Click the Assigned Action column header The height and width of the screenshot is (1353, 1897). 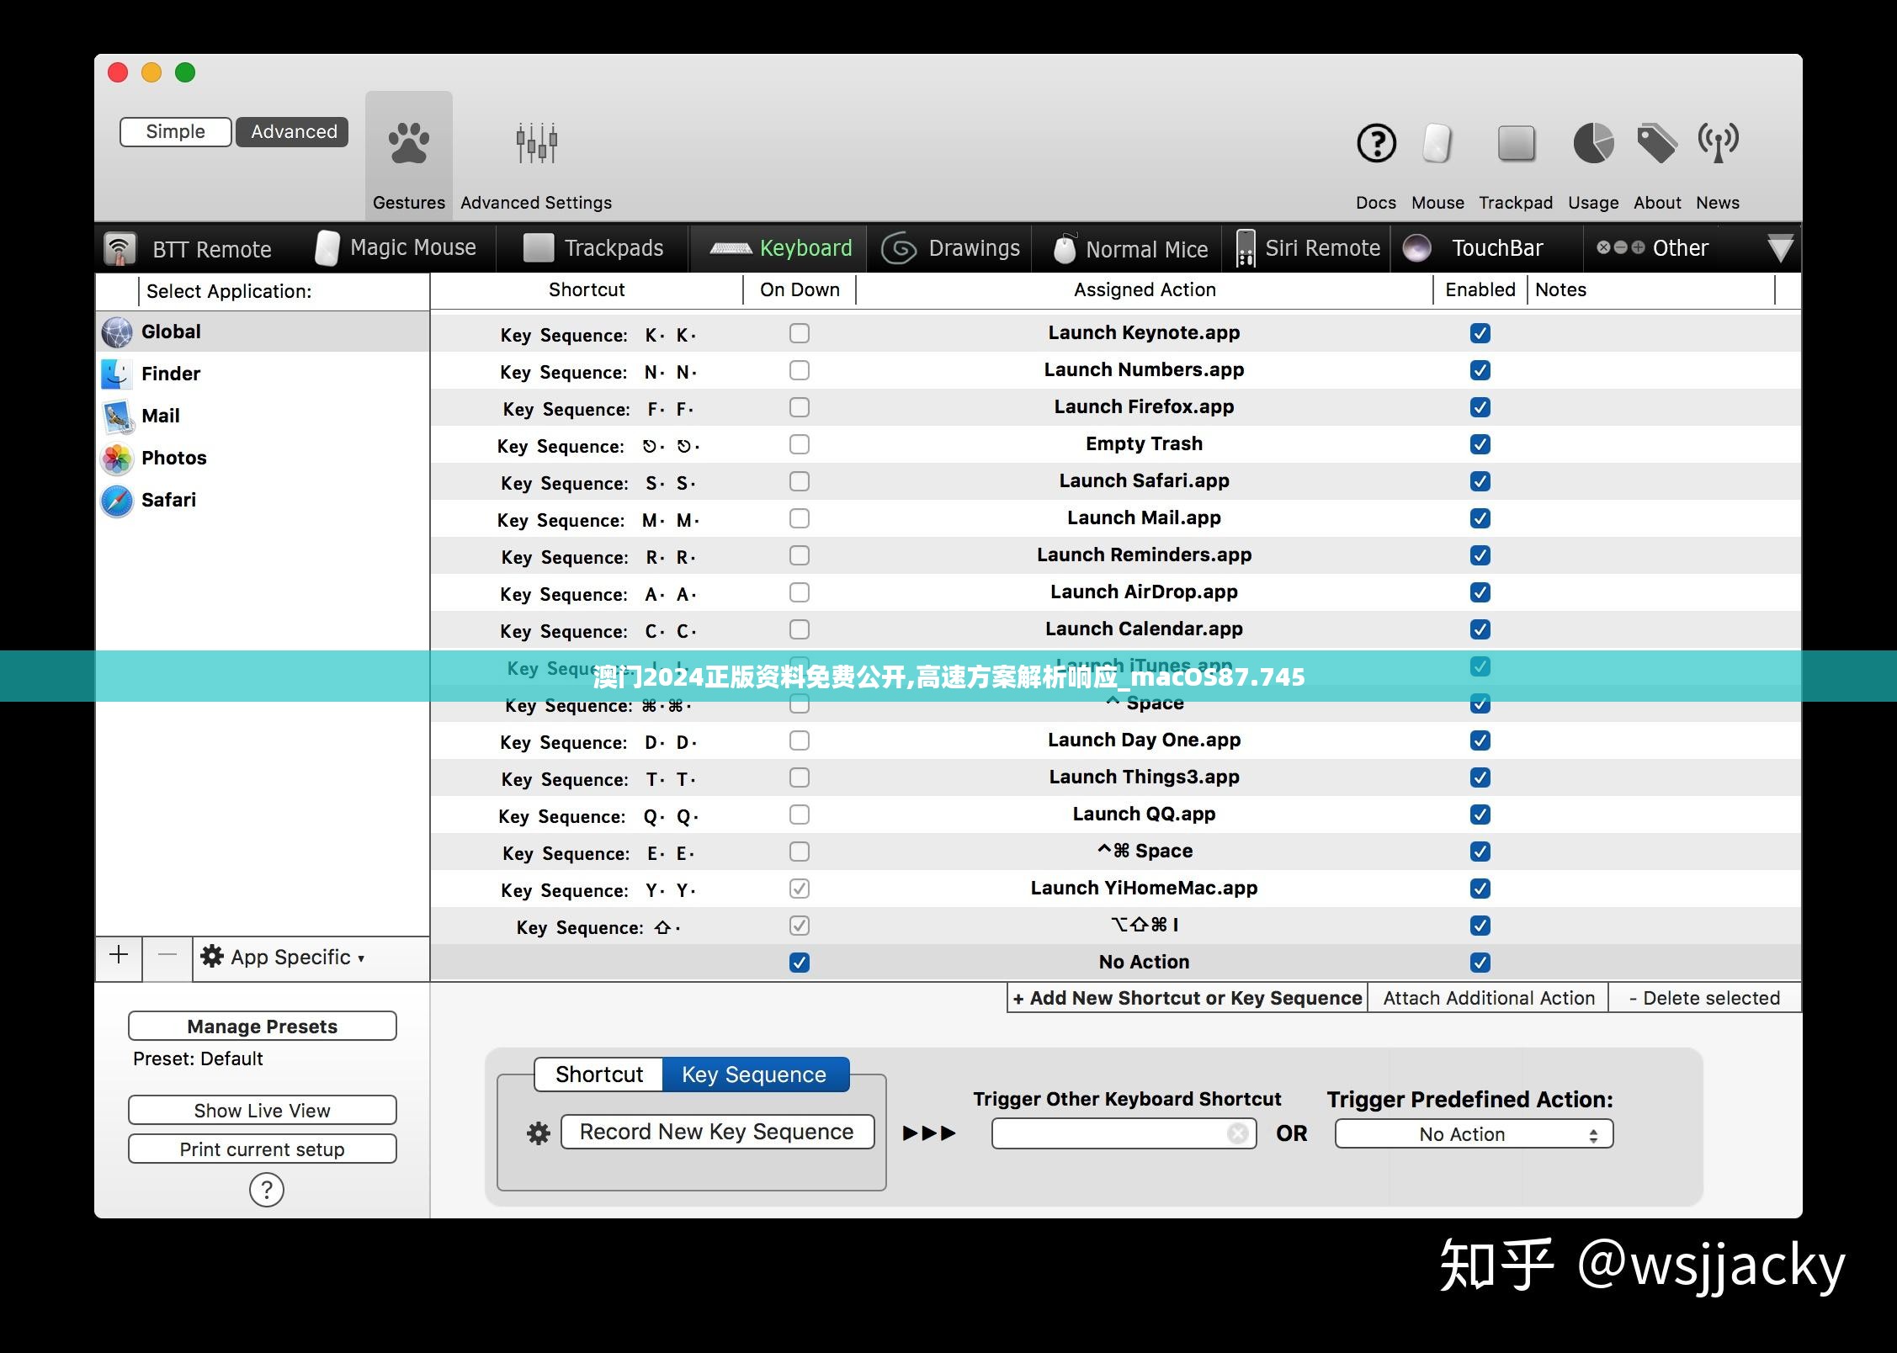[x=1145, y=289]
